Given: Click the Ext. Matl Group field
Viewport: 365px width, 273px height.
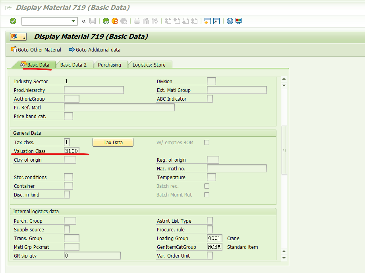Looking at the screenshot, I should [237, 90].
